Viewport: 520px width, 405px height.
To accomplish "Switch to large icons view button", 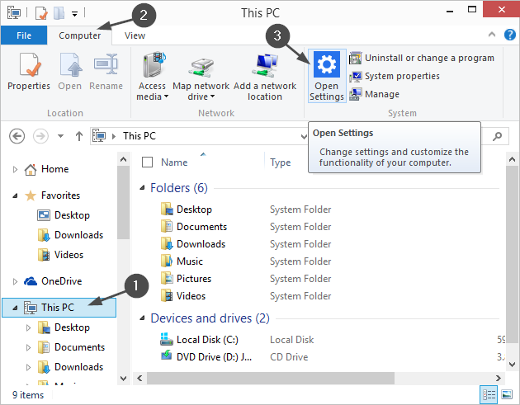I will click(507, 395).
